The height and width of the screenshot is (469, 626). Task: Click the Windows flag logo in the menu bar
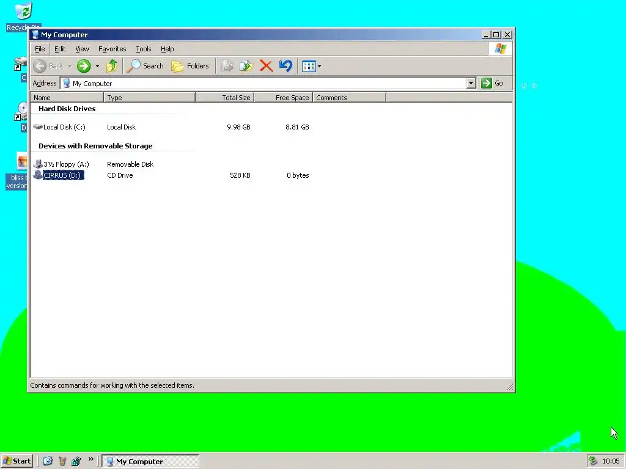pos(501,49)
